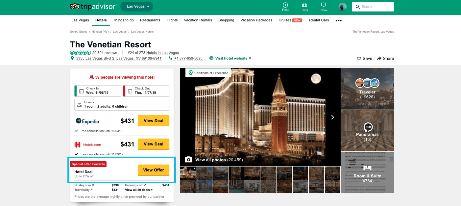Viewport: 461px width, 206px height.
Task: Open the 29,801 reviews link
Action: click(x=105, y=53)
